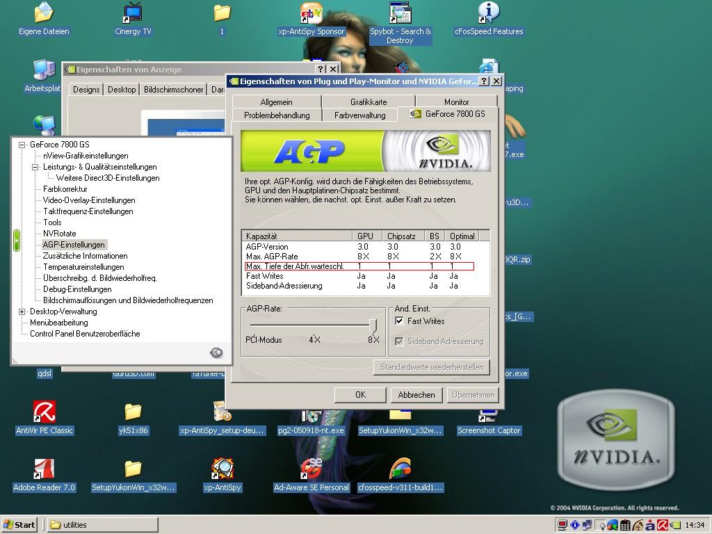This screenshot has height=534, width=712.
Task: Expand the Desktop-Verwaltung tree node
Action: click(22, 311)
